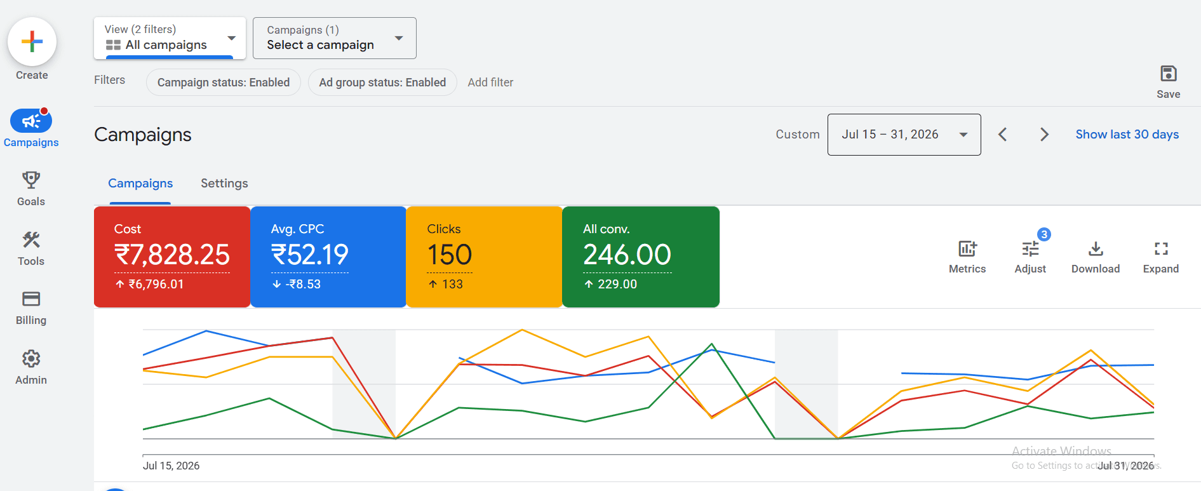Click the ₹52.19 average CPC value

click(310, 255)
